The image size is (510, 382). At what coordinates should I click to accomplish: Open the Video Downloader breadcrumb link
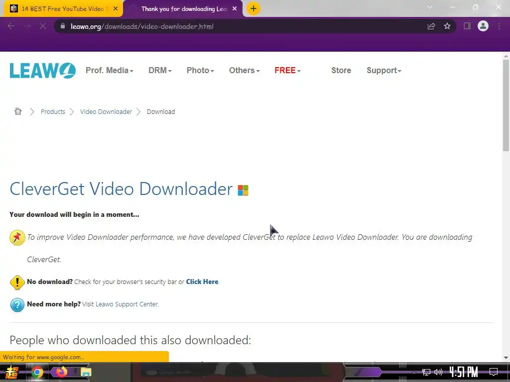[x=106, y=112]
